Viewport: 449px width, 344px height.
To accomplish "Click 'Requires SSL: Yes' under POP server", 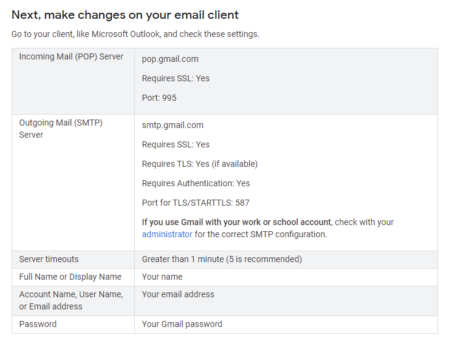I will (176, 78).
